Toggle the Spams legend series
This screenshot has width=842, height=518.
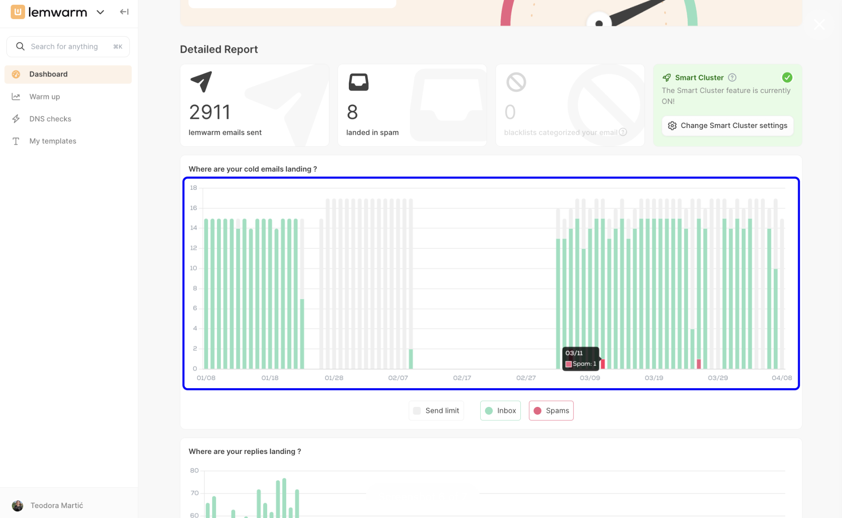(551, 410)
